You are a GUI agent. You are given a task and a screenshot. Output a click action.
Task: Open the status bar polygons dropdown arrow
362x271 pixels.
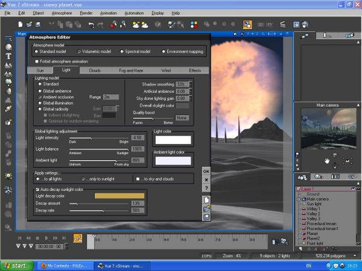[355, 255]
